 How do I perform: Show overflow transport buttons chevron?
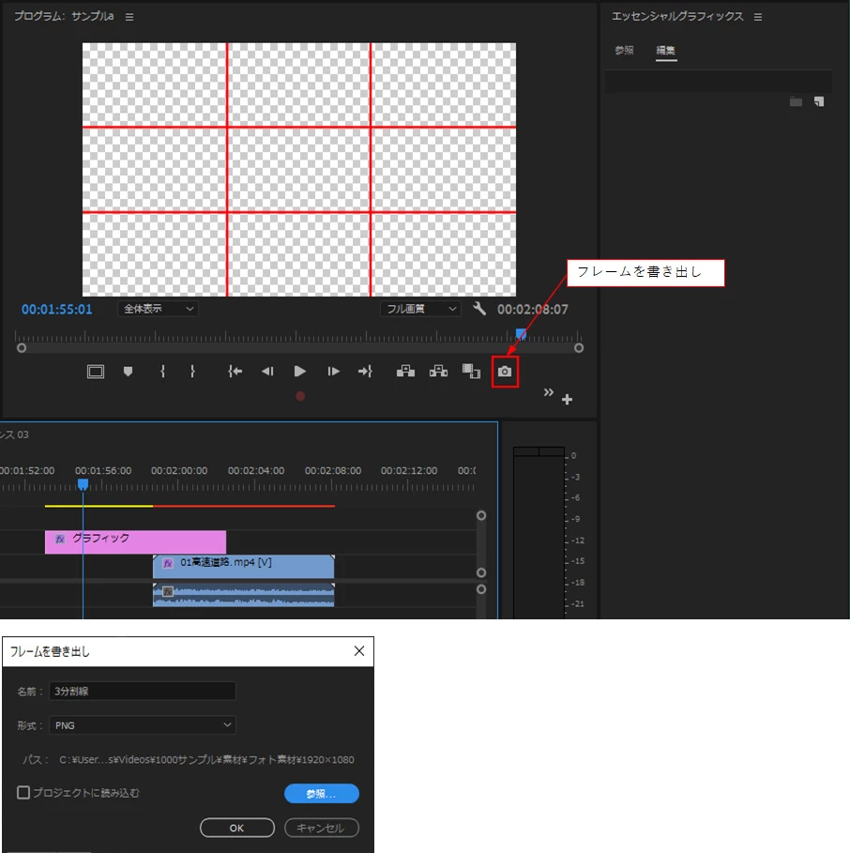tap(548, 392)
